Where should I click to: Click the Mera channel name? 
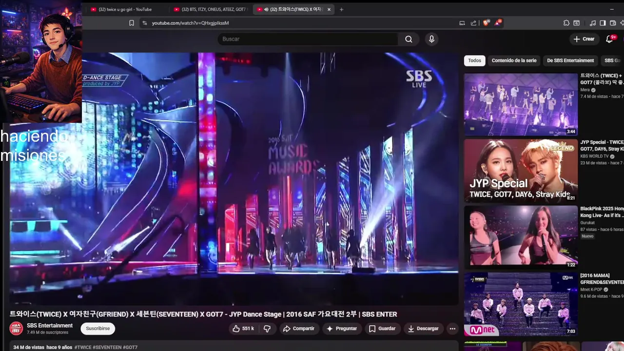pos(585,90)
